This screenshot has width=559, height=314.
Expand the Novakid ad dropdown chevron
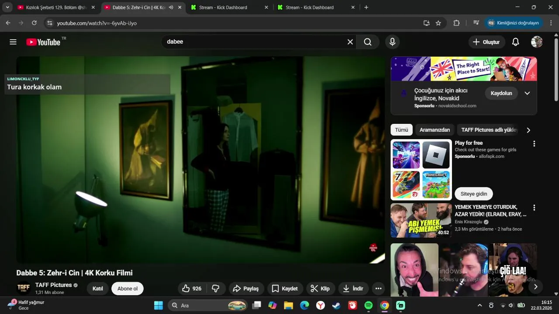pyautogui.click(x=527, y=93)
